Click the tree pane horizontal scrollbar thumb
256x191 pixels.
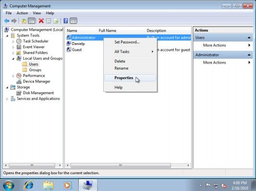tap(32, 165)
